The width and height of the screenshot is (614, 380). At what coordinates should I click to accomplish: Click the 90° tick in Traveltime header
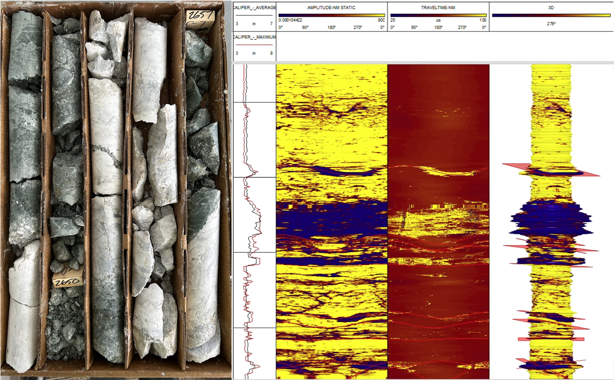(x=414, y=28)
